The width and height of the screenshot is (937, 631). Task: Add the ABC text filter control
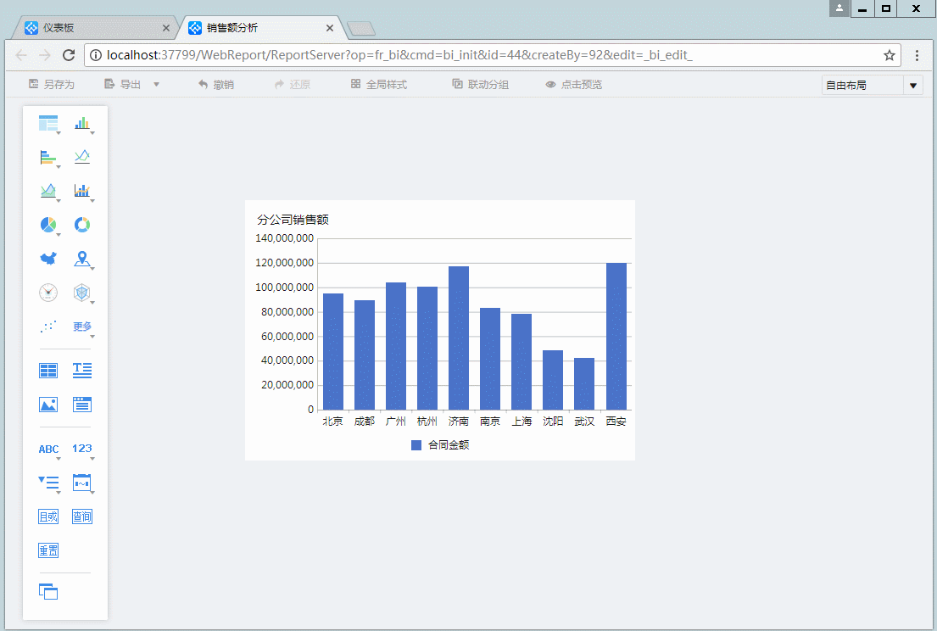tap(48, 449)
